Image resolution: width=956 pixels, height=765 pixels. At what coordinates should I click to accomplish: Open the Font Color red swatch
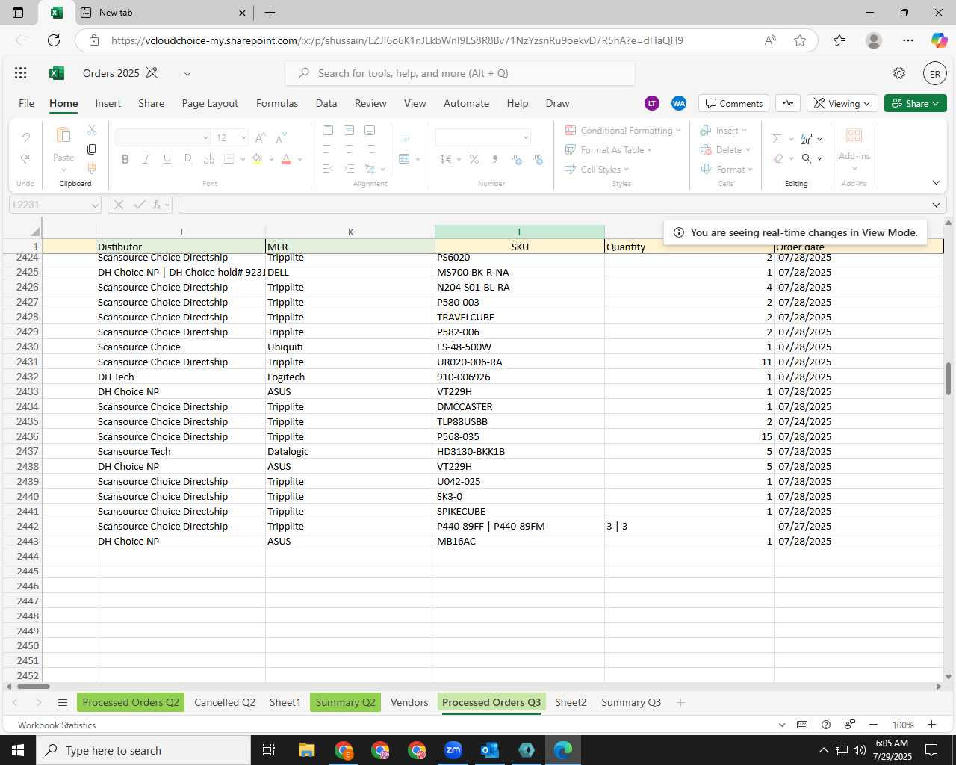pyautogui.click(x=286, y=159)
